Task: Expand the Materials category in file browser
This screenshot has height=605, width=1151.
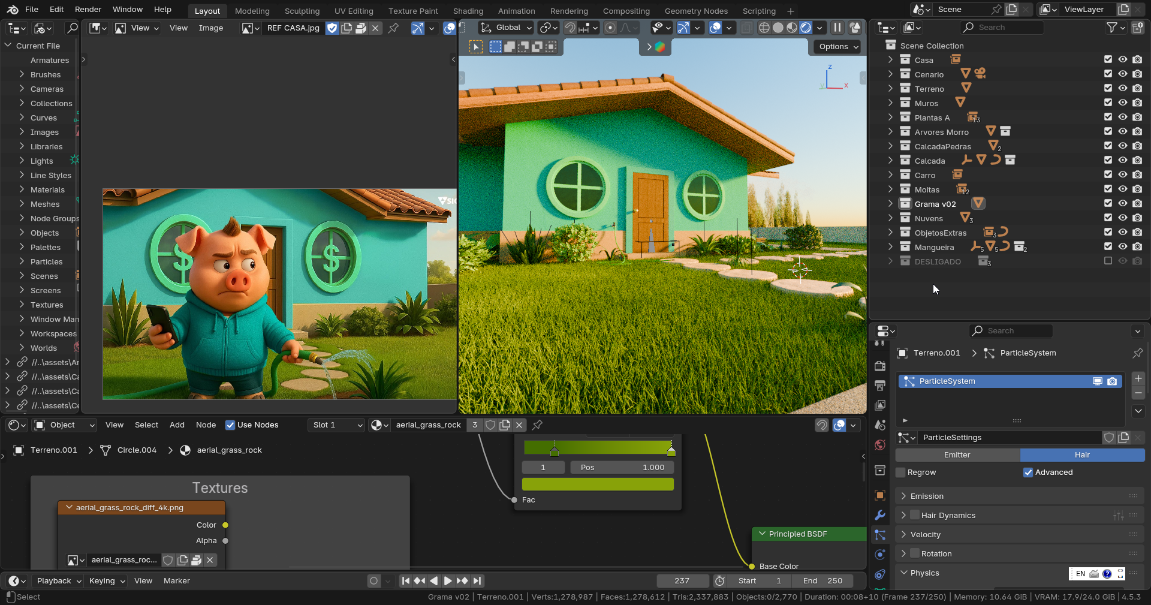Action: pos(22,189)
